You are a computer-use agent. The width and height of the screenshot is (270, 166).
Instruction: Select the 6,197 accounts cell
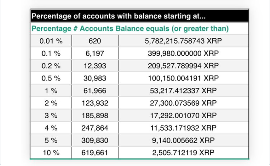tap(94, 53)
